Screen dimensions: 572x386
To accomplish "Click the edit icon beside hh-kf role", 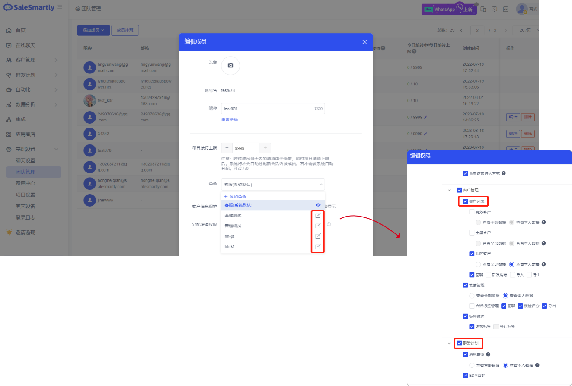I will [x=318, y=246].
